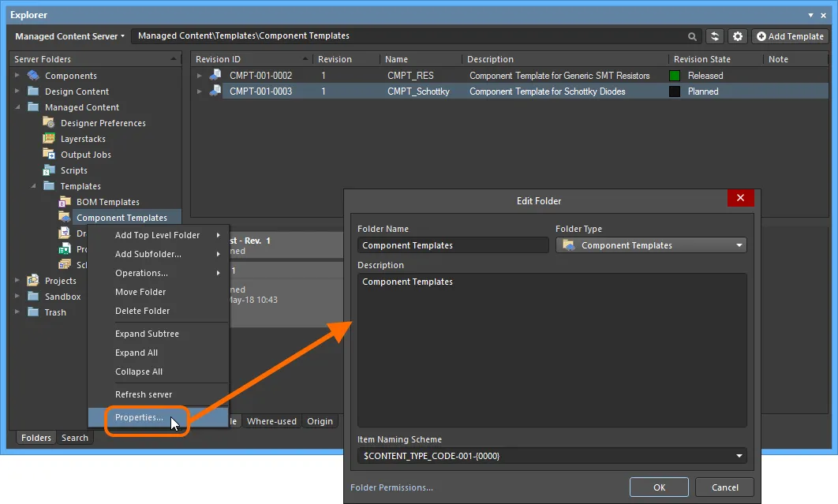Click the Server Folders header

click(95, 59)
